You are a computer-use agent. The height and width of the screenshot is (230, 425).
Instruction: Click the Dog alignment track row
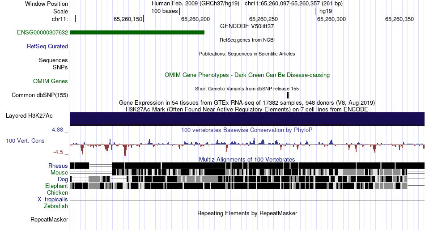tap(247, 179)
